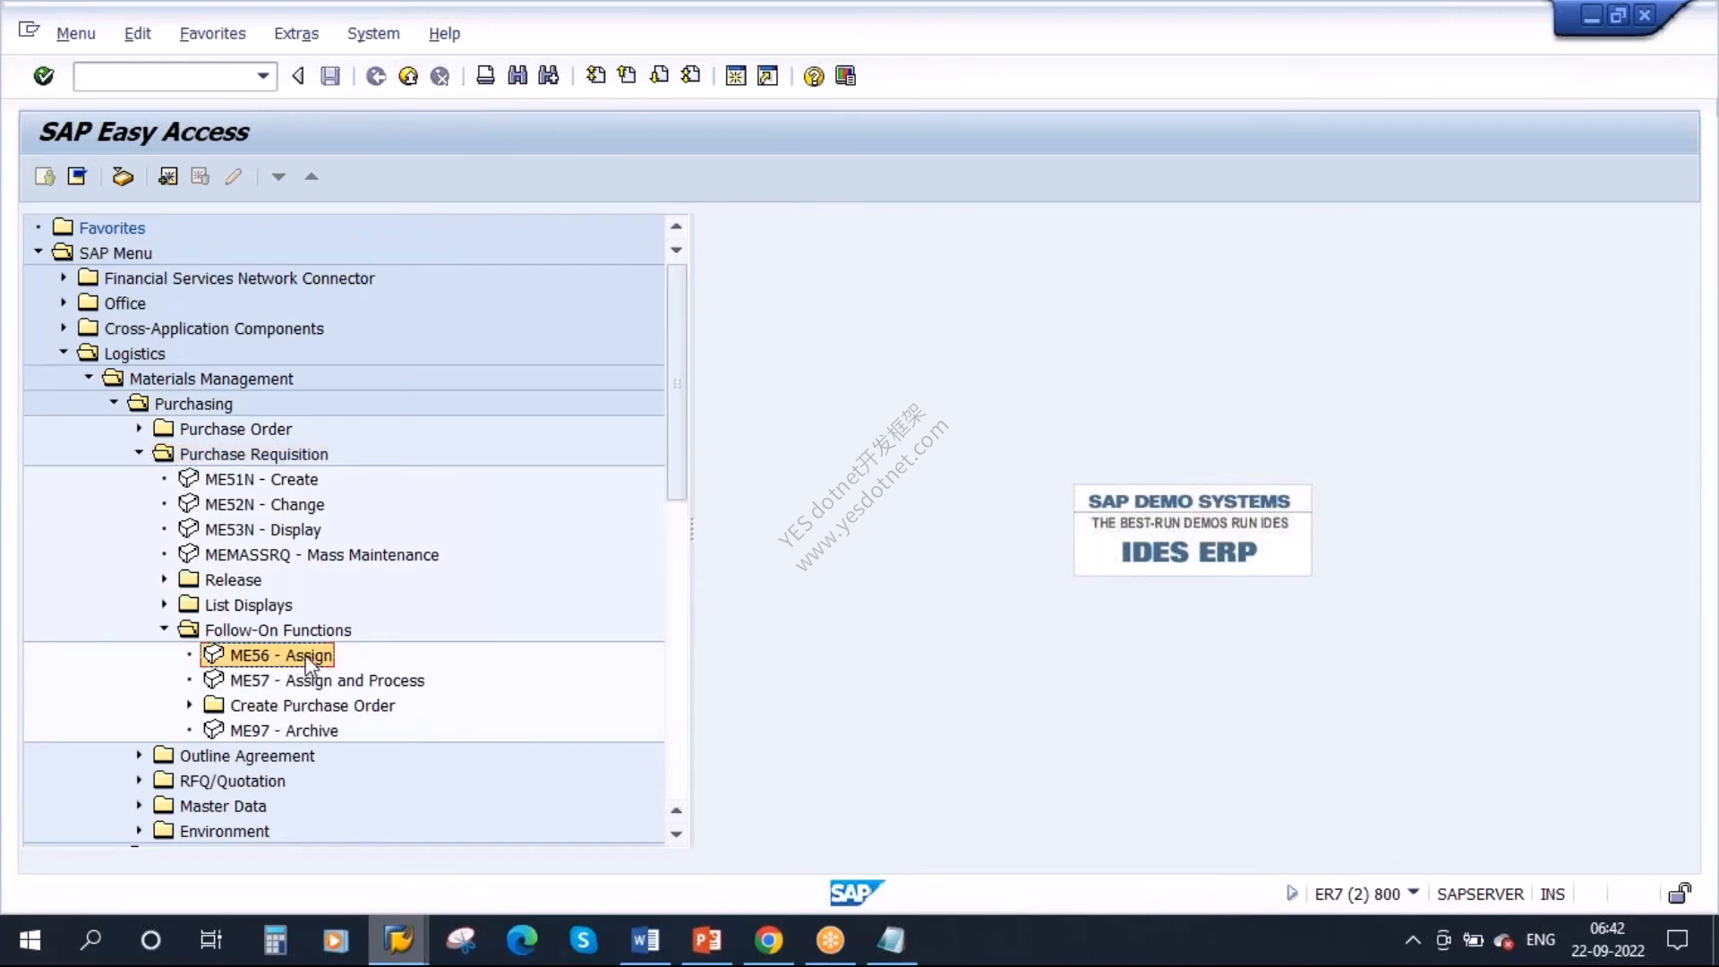Click the status bar triangle expand icon

click(x=1291, y=893)
